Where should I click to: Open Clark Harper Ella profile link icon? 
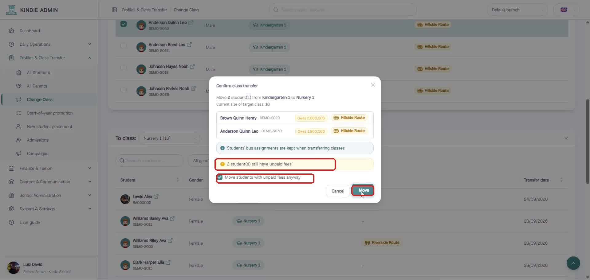[x=168, y=262]
